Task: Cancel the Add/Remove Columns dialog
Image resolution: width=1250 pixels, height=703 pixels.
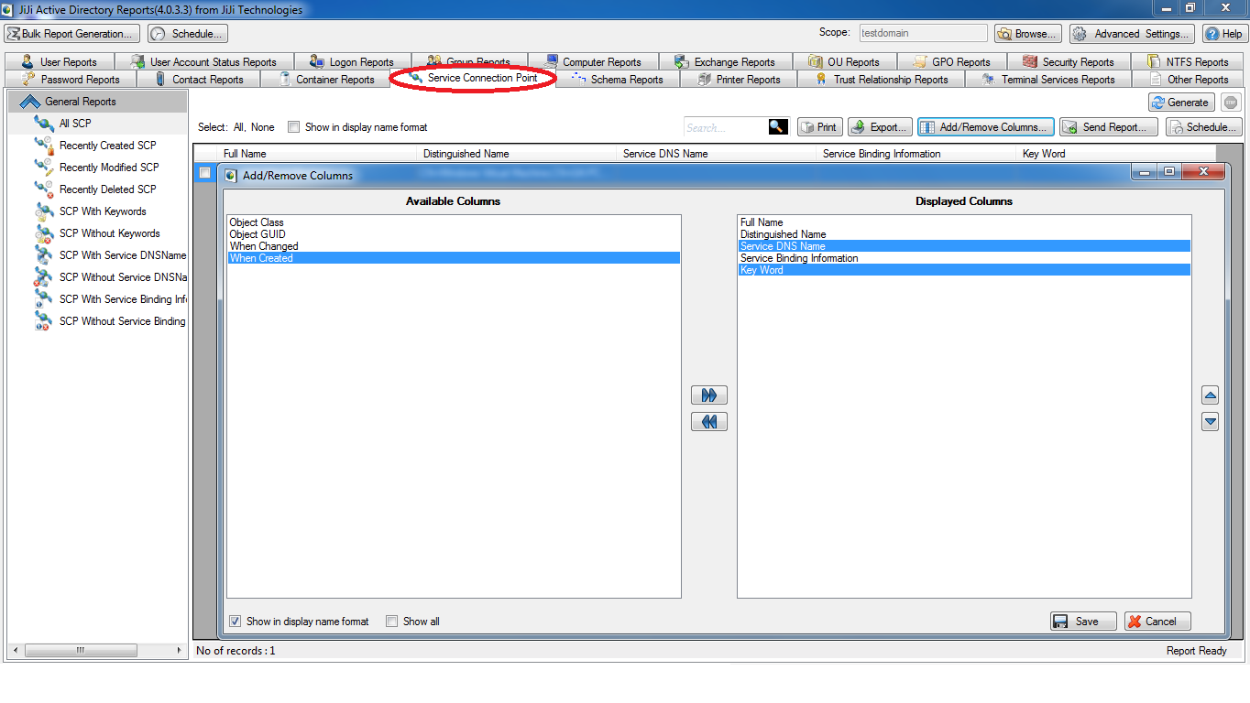Action: pos(1157,622)
